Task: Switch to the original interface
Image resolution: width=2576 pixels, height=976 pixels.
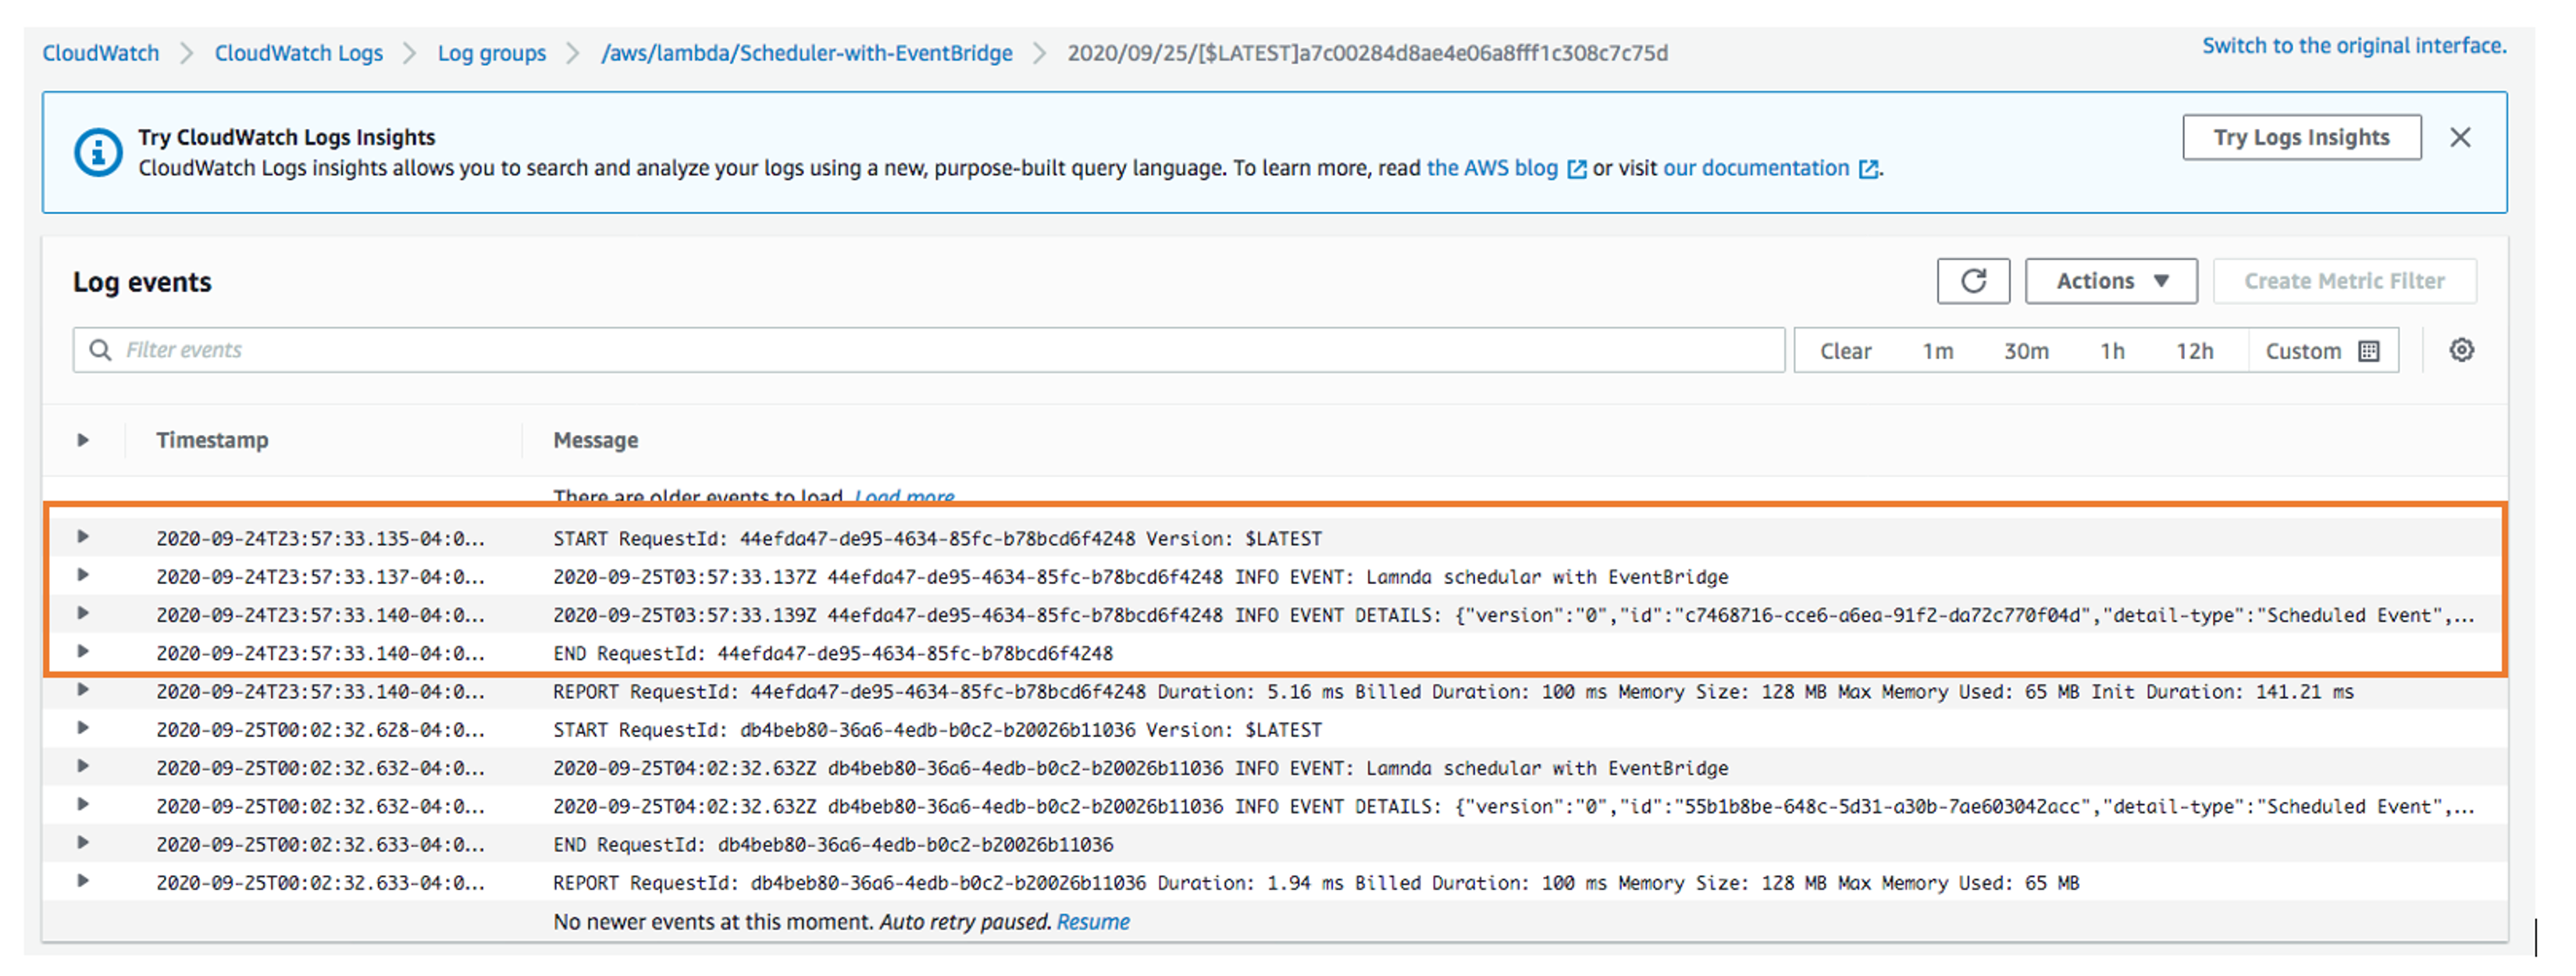Action: click(2353, 45)
